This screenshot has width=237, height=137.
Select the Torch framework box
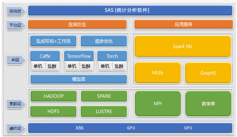(x=112, y=56)
